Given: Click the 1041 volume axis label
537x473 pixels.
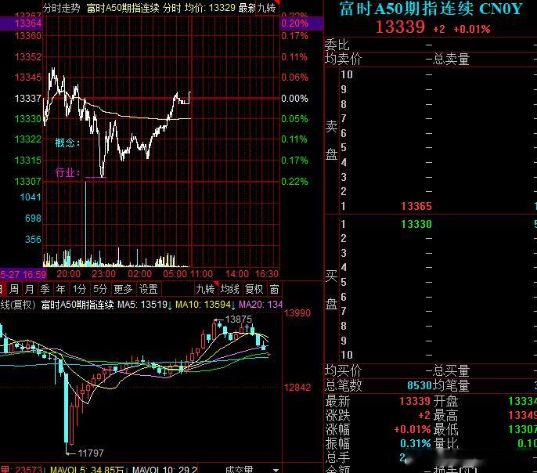Looking at the screenshot, I should point(31,197).
